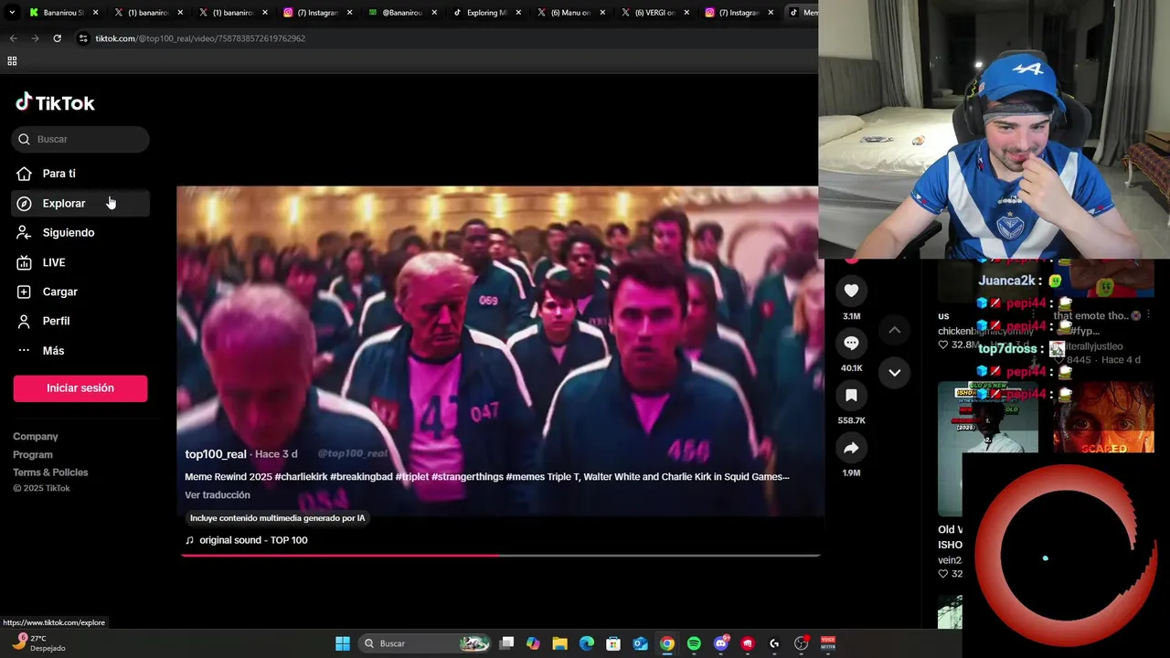Open the top100_real profile link
This screenshot has height=658, width=1170.
tap(216, 454)
